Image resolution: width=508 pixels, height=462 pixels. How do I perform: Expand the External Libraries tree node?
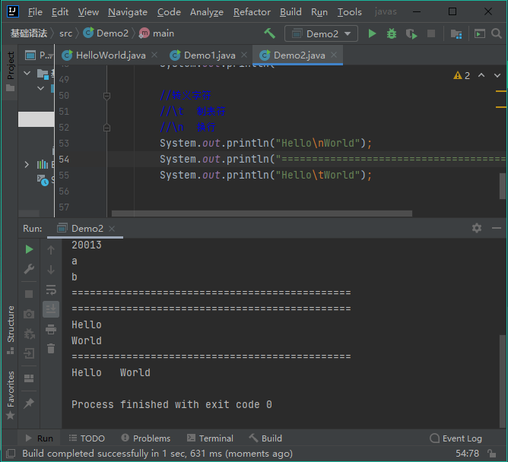pos(27,164)
